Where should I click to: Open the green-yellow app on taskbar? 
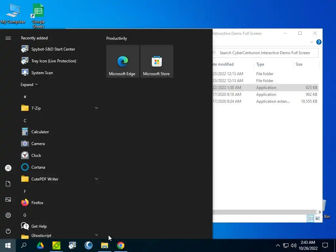click(x=56, y=245)
